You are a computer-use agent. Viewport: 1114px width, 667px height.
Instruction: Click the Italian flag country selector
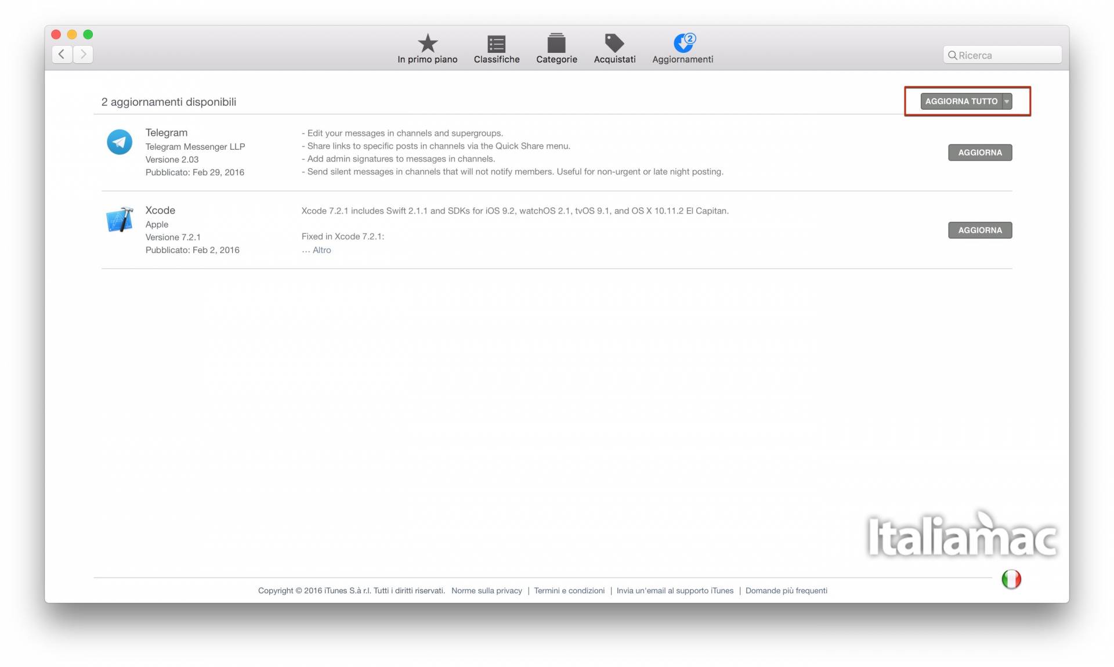pos(1011,579)
